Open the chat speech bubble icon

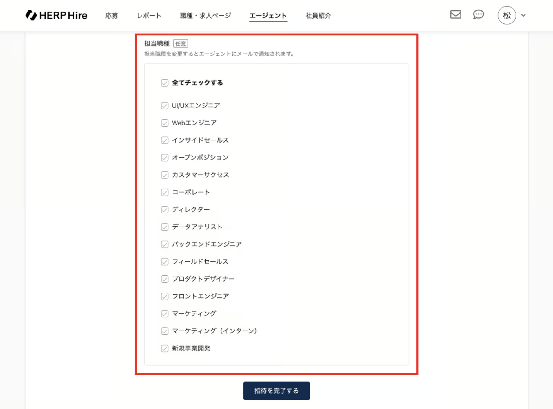(x=478, y=14)
